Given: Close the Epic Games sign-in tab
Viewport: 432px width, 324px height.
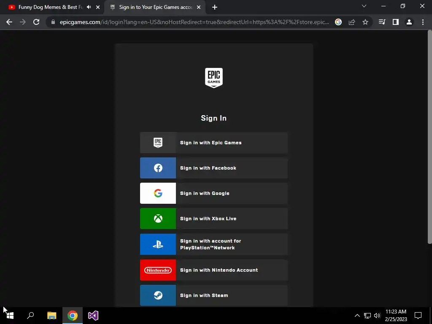Looking at the screenshot, I should [x=199, y=7].
